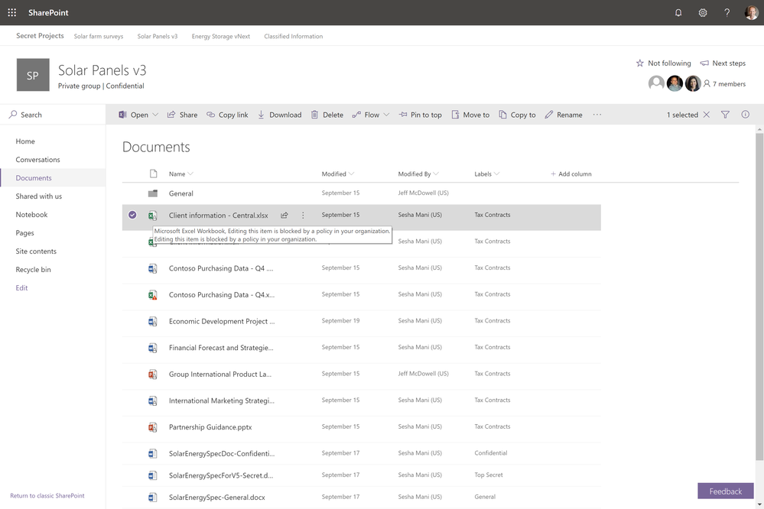
Task: Click the help question mark icon
Action: 727,12
